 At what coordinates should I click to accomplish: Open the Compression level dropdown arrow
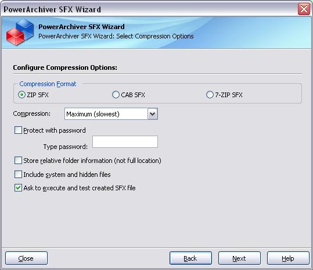point(153,114)
